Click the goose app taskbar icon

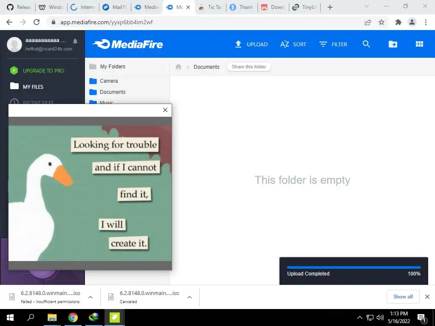click(x=114, y=318)
